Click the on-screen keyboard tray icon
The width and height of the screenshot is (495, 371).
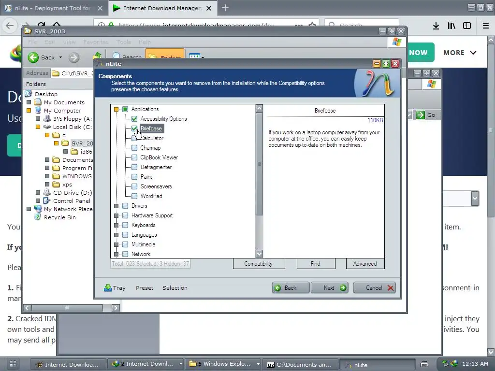click(424, 364)
